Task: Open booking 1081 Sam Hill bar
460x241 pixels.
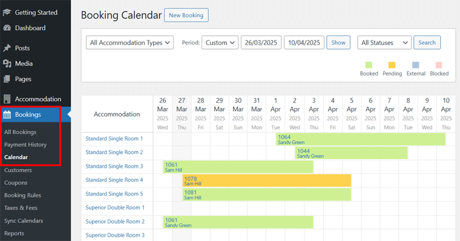Action: pos(267,194)
